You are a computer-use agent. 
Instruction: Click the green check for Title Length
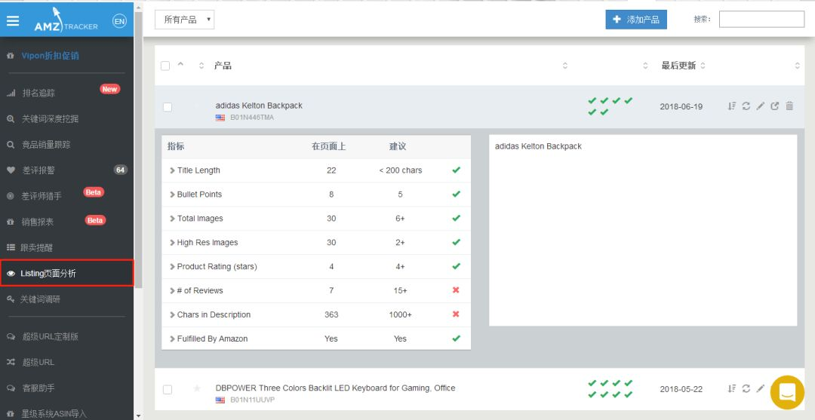[x=456, y=170]
